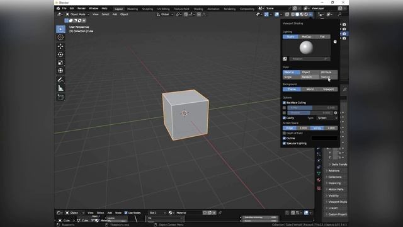
Task: Disable Specular Lighting checkbox
Action: pyautogui.click(x=284, y=143)
